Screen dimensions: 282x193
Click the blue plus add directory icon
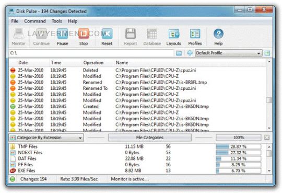coord(190,53)
